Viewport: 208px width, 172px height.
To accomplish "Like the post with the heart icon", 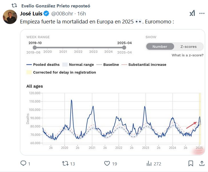I will [107, 164].
